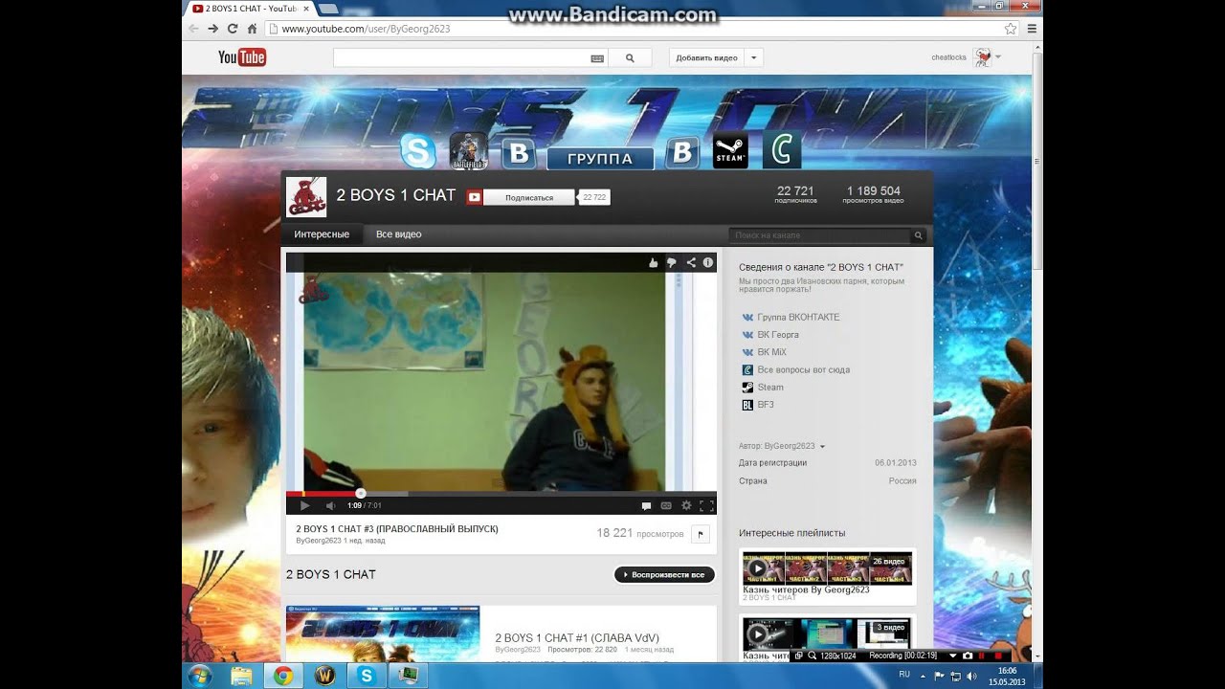Expand Автор: ByGeorg2623 dropdown
Image resolution: width=1225 pixels, height=689 pixels.
[822, 447]
